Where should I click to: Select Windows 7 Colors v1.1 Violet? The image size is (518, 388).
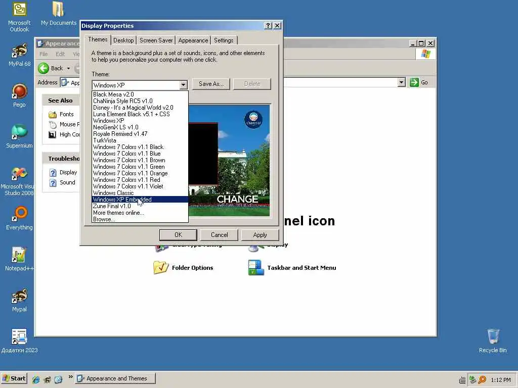coord(140,187)
